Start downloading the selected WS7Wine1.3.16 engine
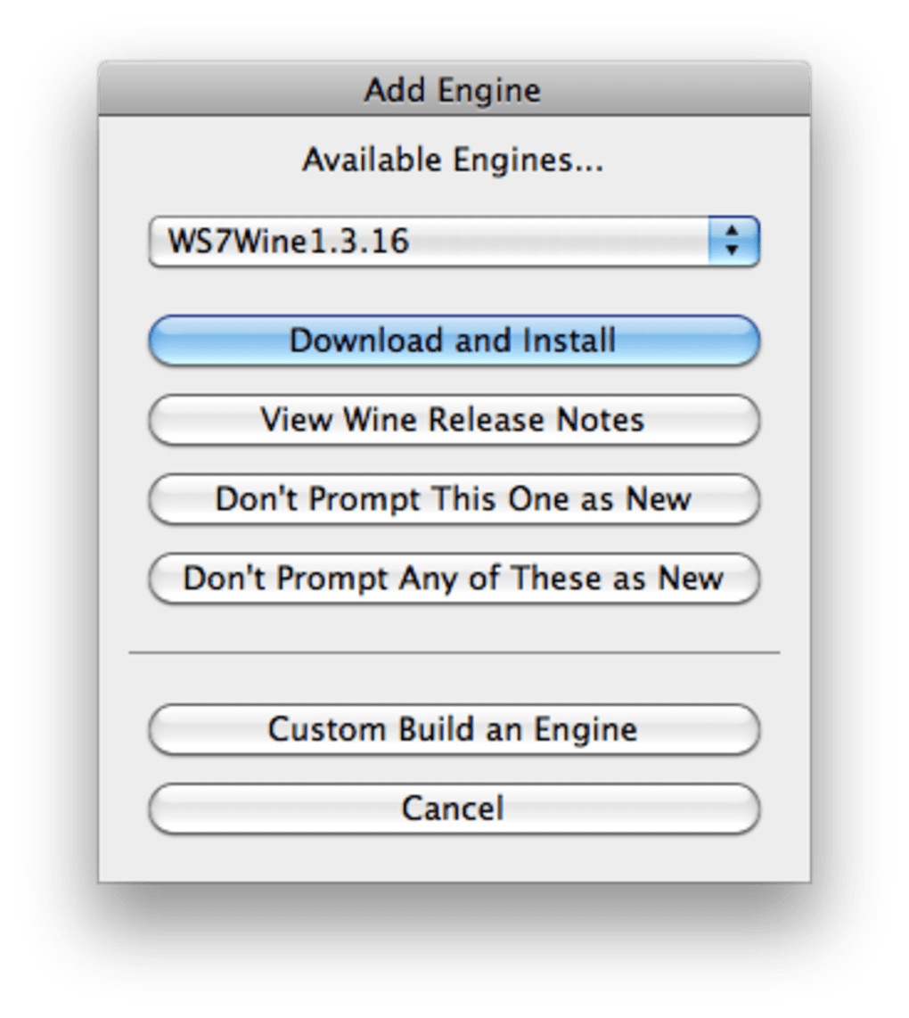The width and height of the screenshot is (909, 1018). point(453,341)
